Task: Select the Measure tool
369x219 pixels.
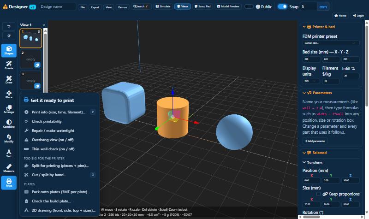Action: 9,168
